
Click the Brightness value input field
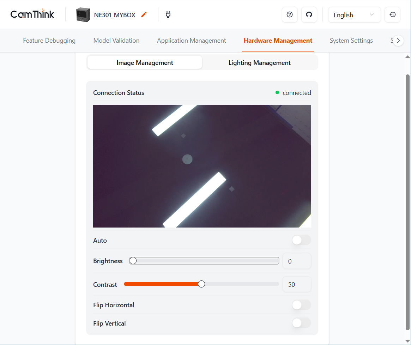297,260
